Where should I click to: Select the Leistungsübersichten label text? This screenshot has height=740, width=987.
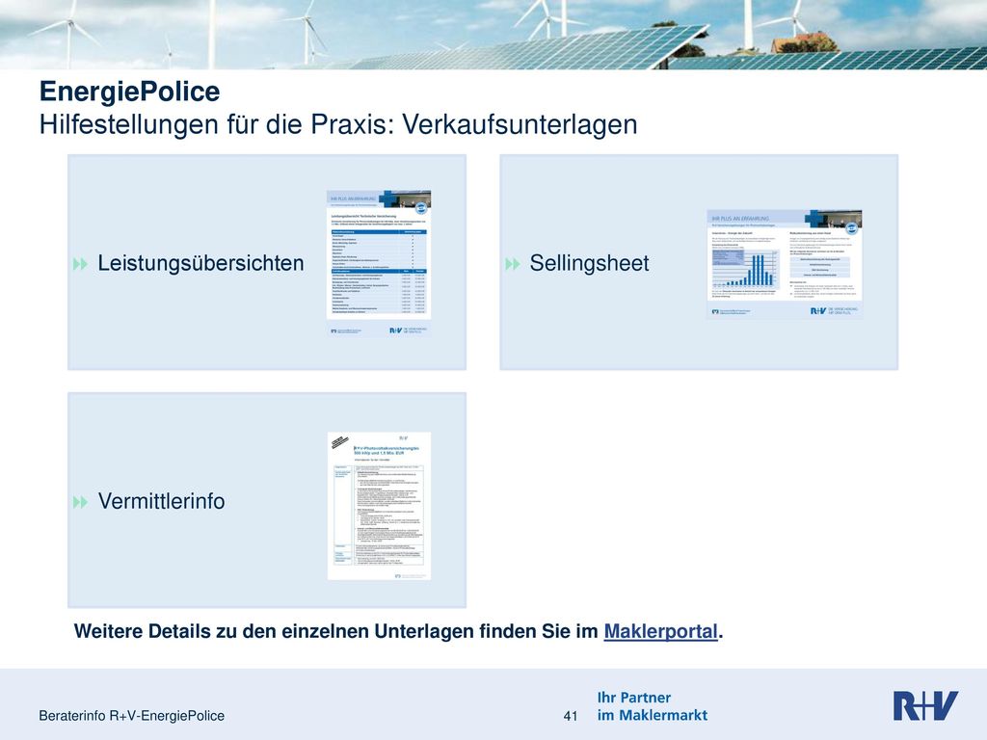(x=200, y=263)
